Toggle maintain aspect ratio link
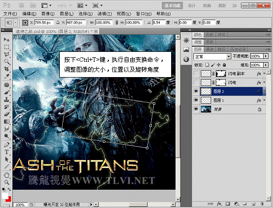This screenshot has height=208, width=273. (117, 22)
